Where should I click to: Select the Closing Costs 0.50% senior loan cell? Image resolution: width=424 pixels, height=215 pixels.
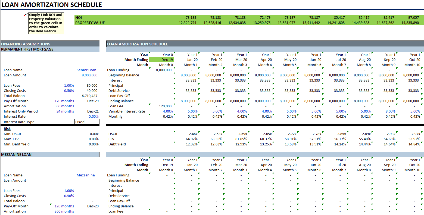click(69, 91)
